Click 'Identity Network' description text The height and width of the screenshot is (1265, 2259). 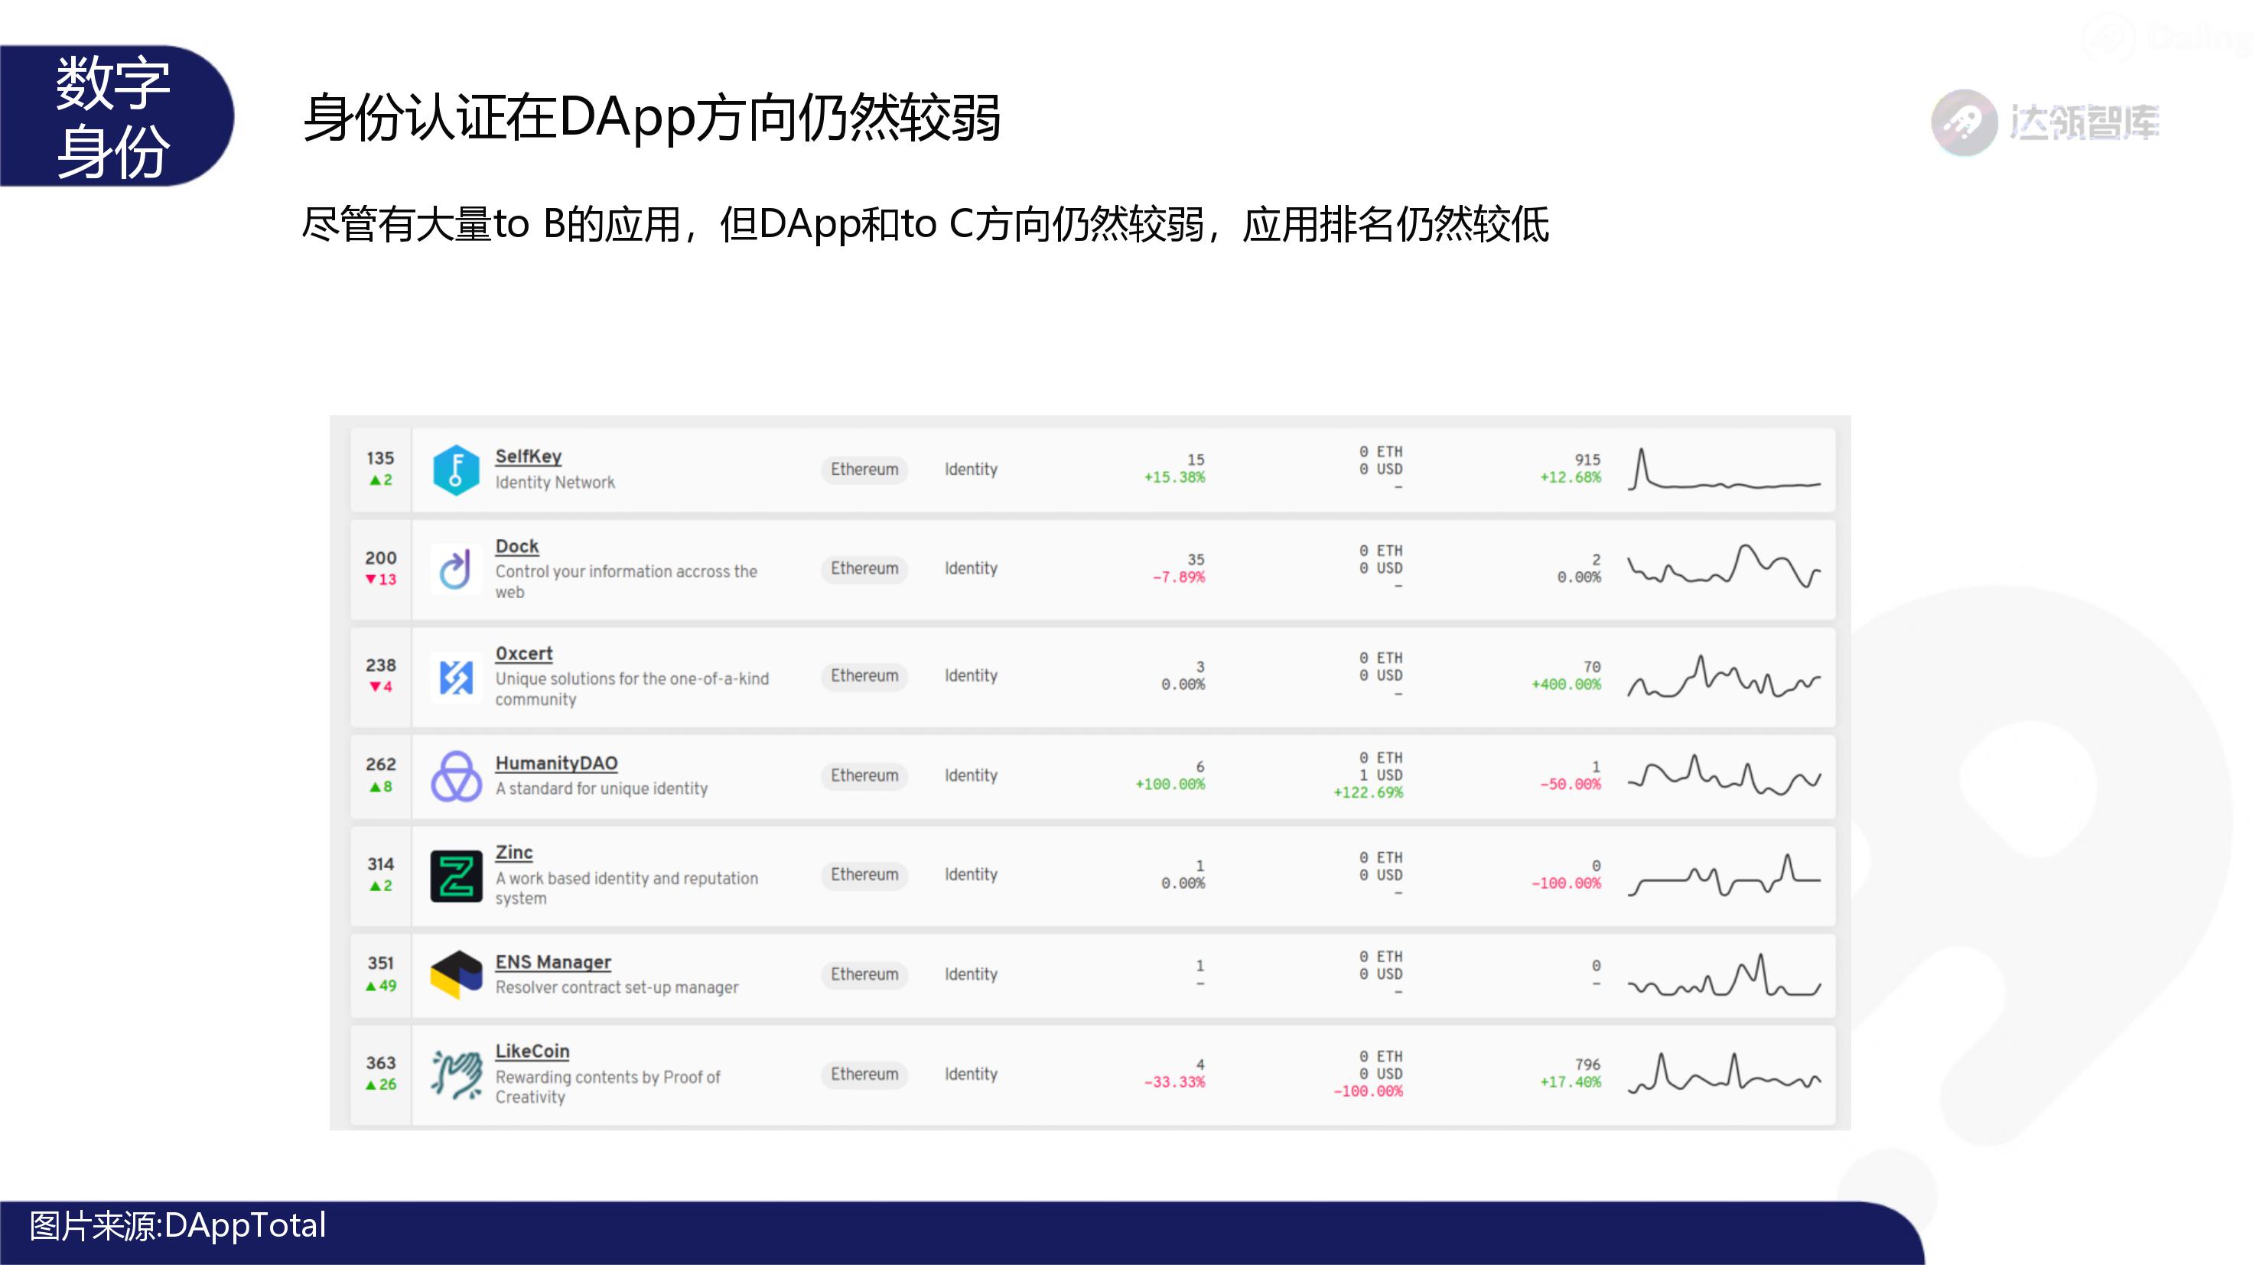point(554,483)
